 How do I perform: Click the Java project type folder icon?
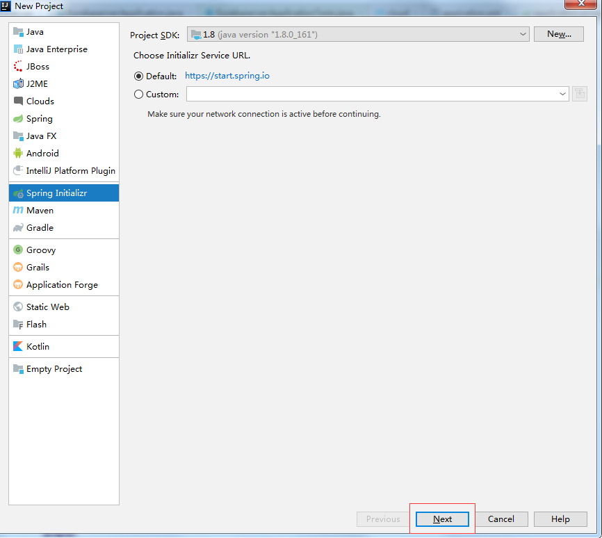[x=18, y=31]
